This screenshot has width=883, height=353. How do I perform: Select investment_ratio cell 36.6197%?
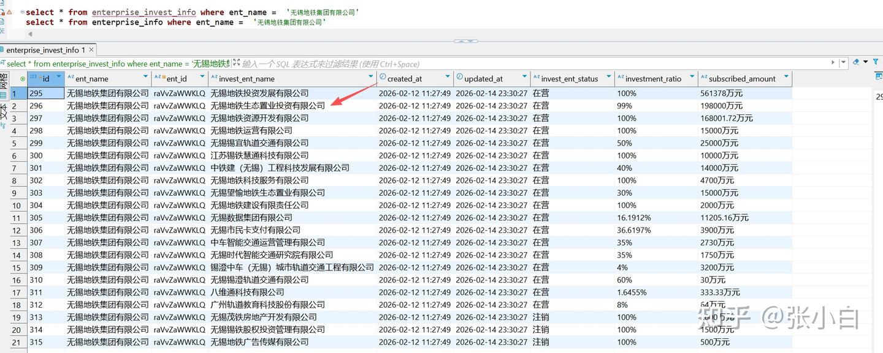[657, 230]
